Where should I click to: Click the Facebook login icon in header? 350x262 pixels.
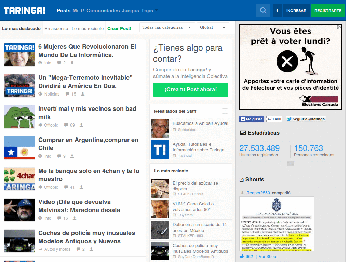pos(277,11)
